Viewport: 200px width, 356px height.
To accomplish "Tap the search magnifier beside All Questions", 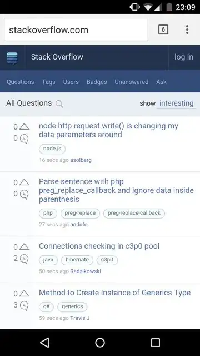I will click(59, 104).
